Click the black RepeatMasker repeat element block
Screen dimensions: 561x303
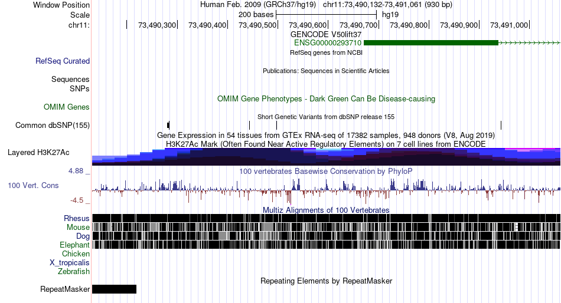[x=114, y=289]
